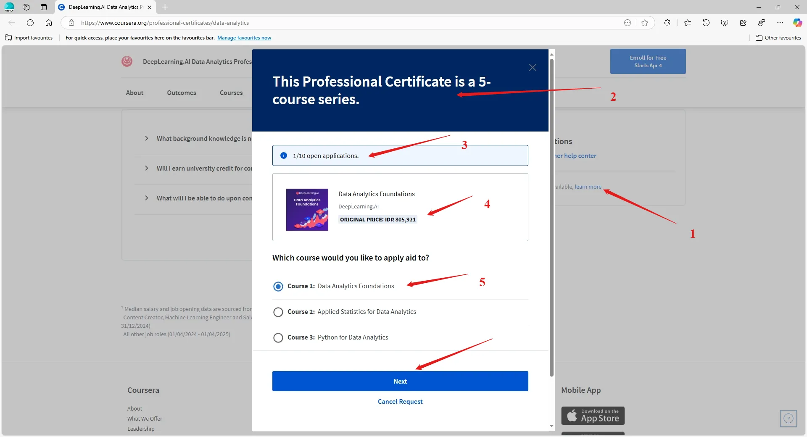Click the Cancel Request link
This screenshot has width=807, height=437.
[400, 402]
